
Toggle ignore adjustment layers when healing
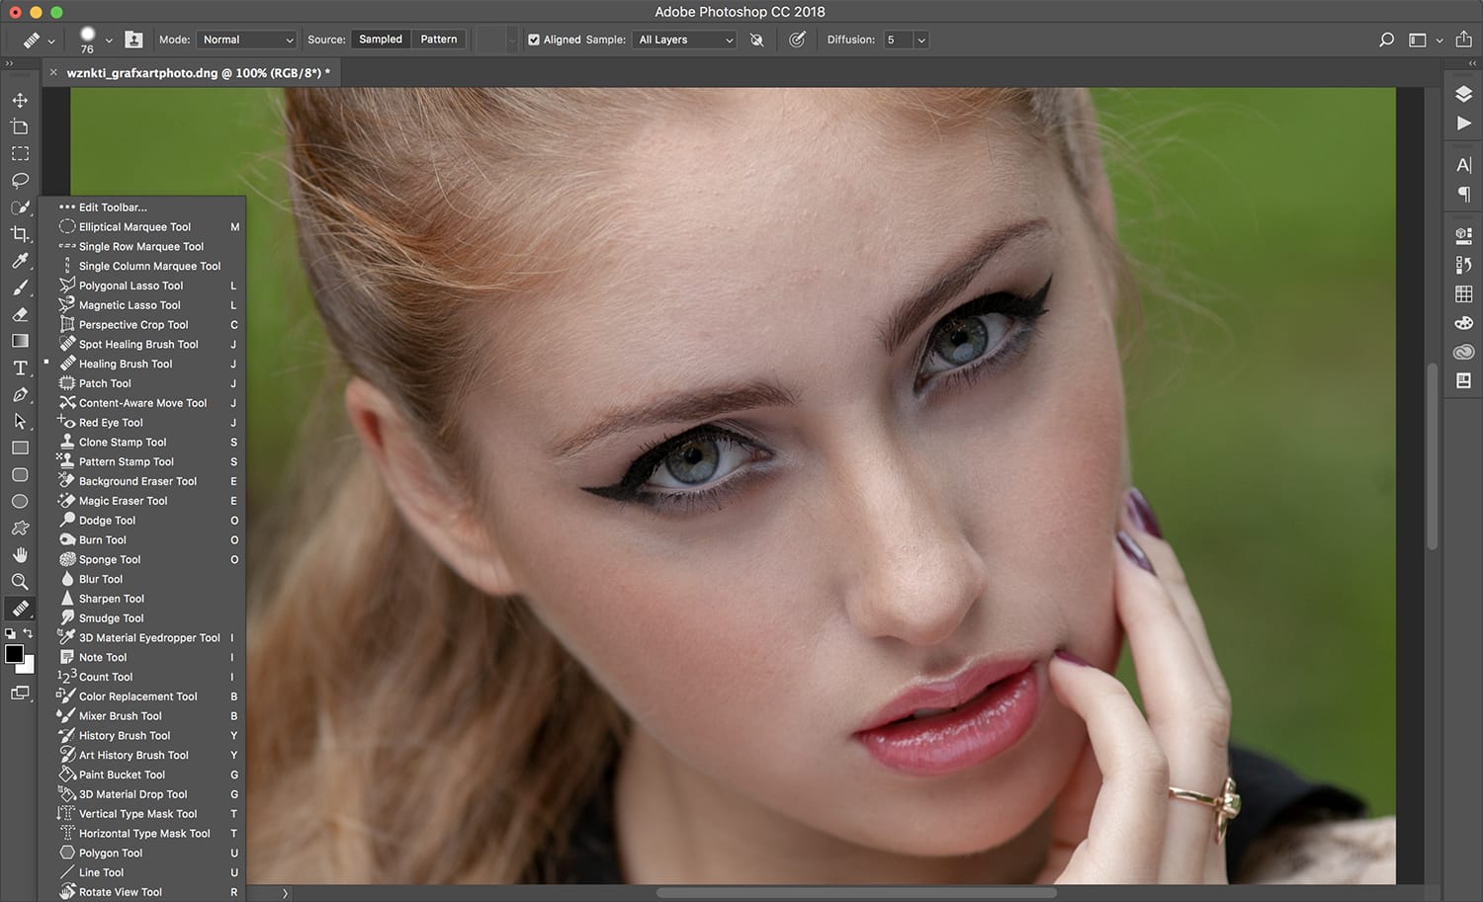[x=757, y=40]
